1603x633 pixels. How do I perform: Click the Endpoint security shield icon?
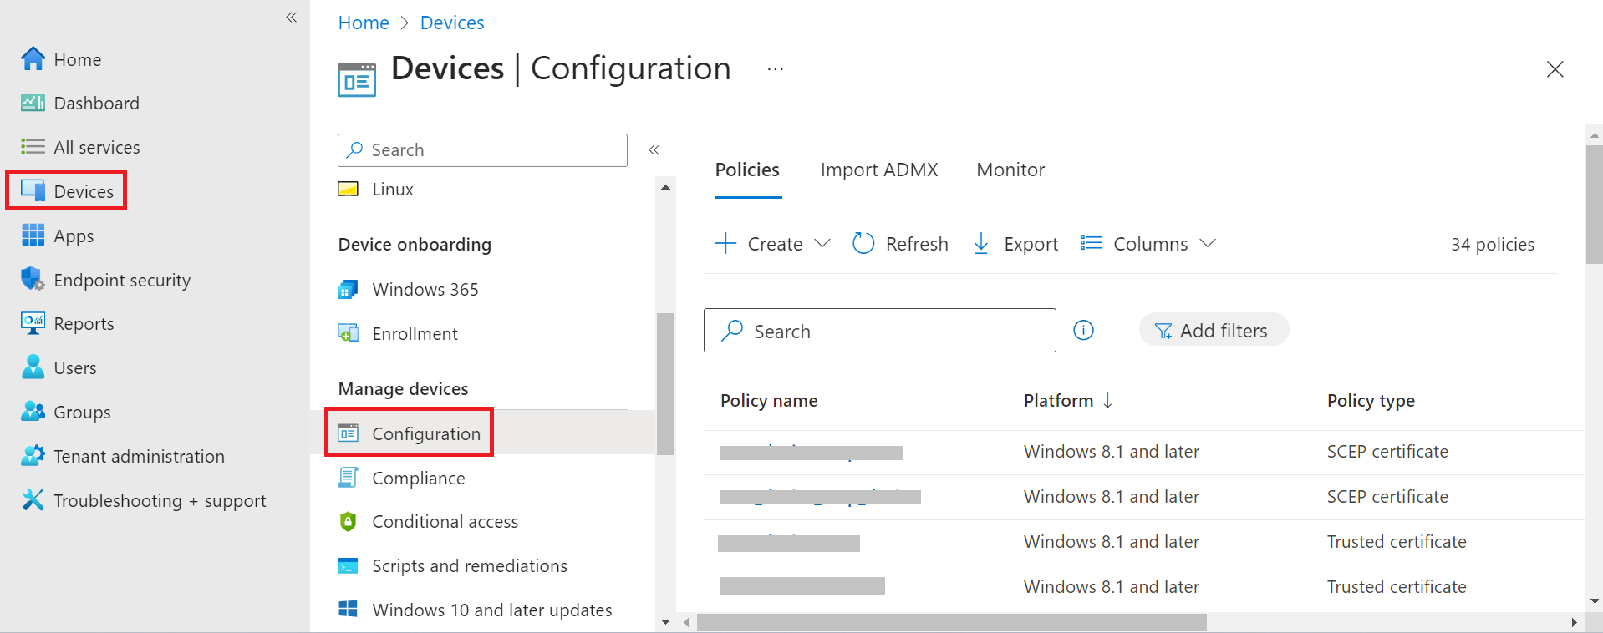click(x=33, y=280)
